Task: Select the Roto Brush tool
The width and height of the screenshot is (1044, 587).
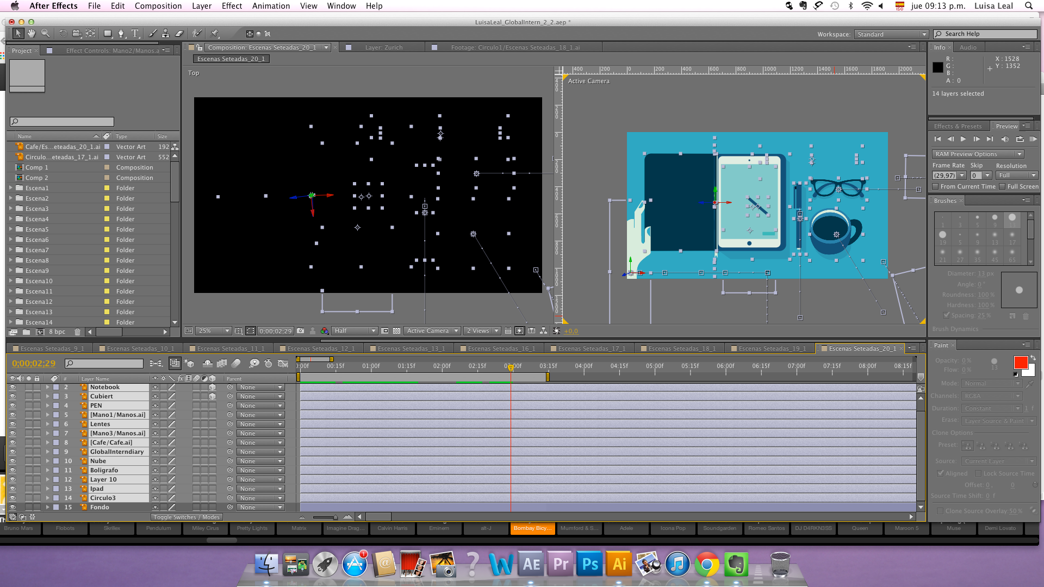Action: tap(197, 34)
